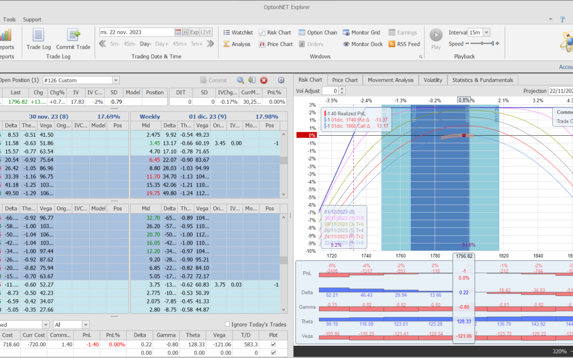
Task: Enable Ignore Today's Trades checkbox
Action: [x=228, y=325]
